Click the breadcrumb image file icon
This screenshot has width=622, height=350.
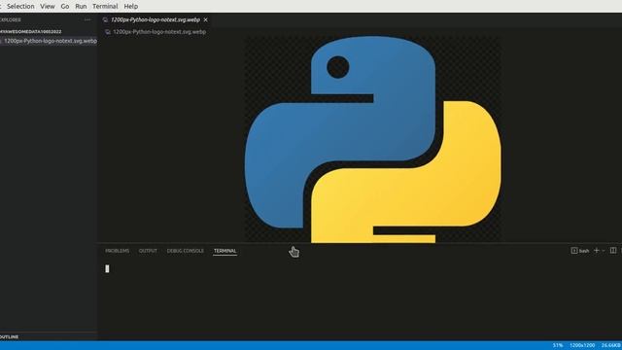[108, 32]
